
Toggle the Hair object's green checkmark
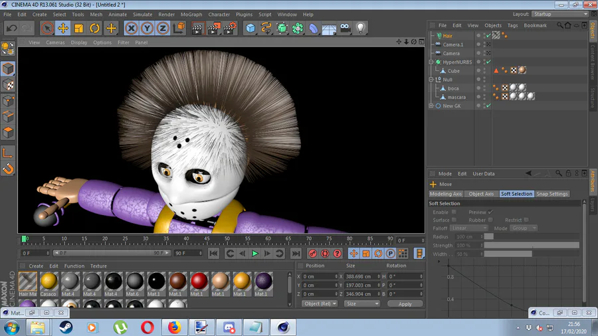tap(488, 36)
